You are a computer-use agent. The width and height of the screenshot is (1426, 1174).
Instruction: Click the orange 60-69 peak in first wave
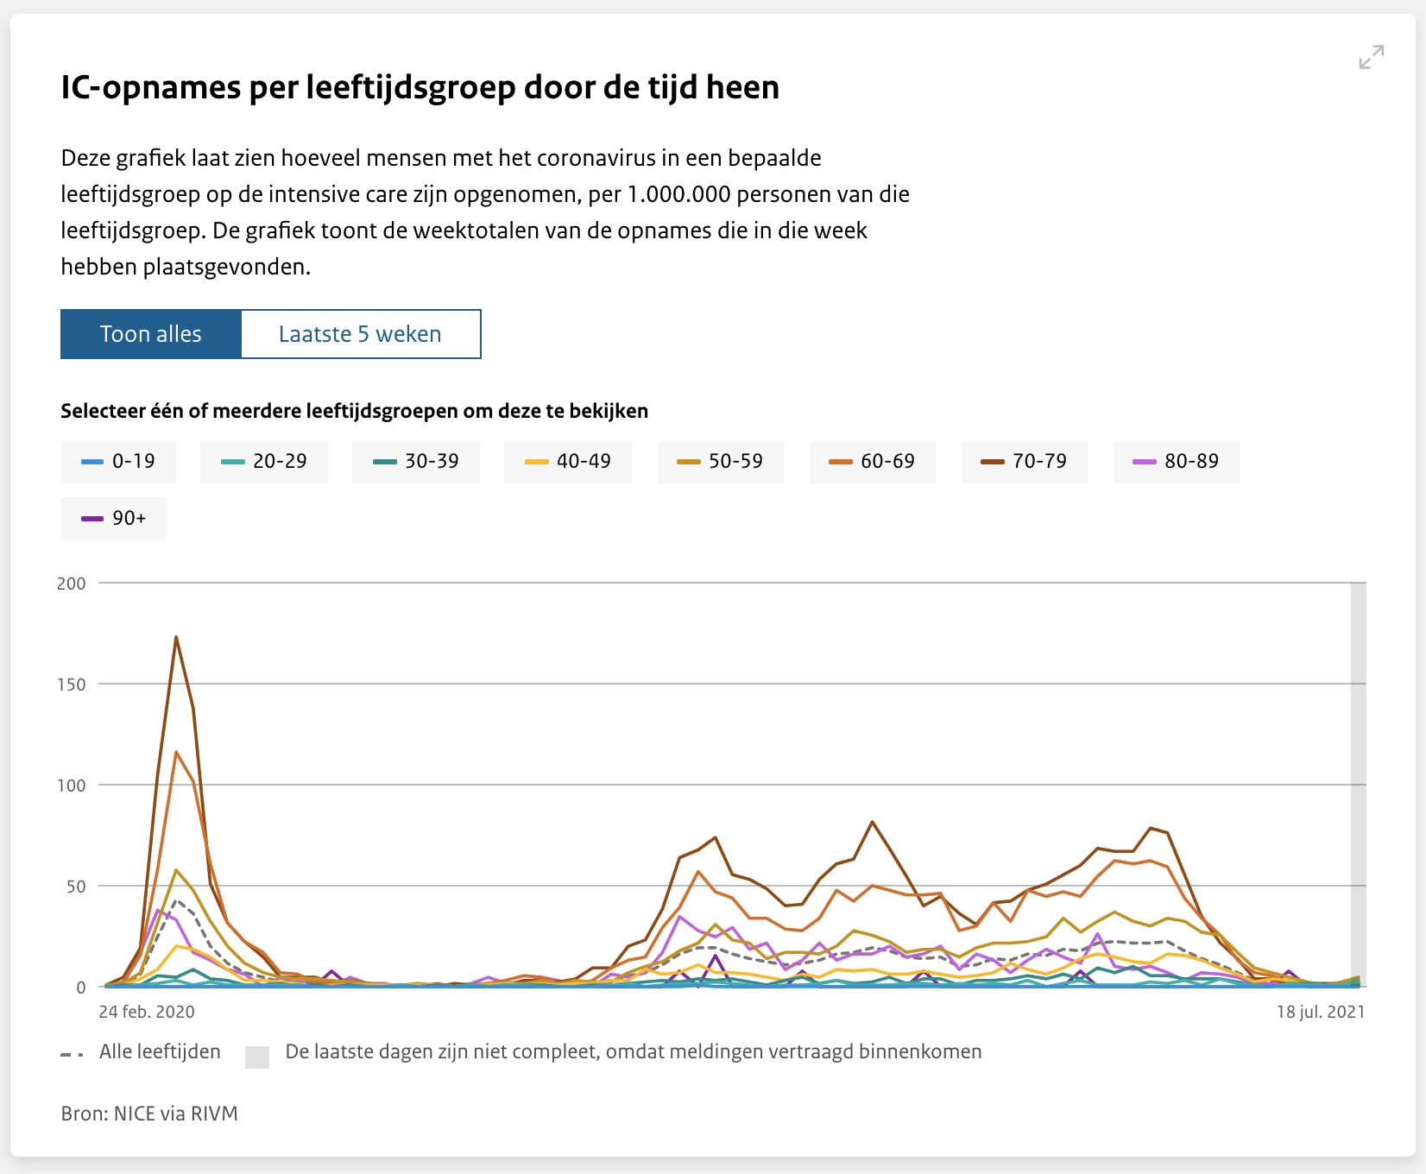[x=176, y=752]
